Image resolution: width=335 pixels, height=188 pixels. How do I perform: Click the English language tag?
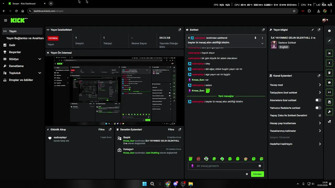click(284, 47)
